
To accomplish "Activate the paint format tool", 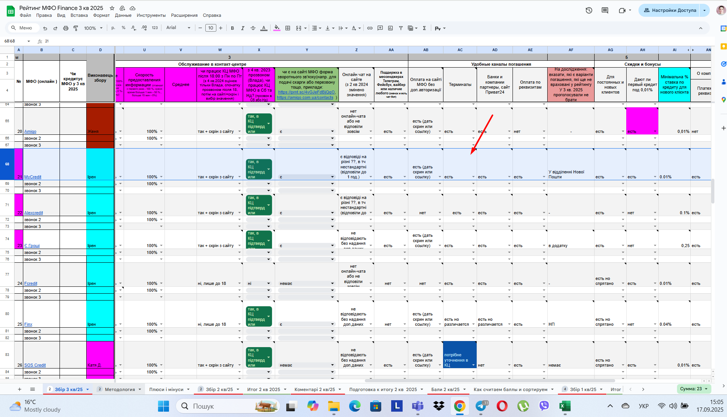I will 76,28.
